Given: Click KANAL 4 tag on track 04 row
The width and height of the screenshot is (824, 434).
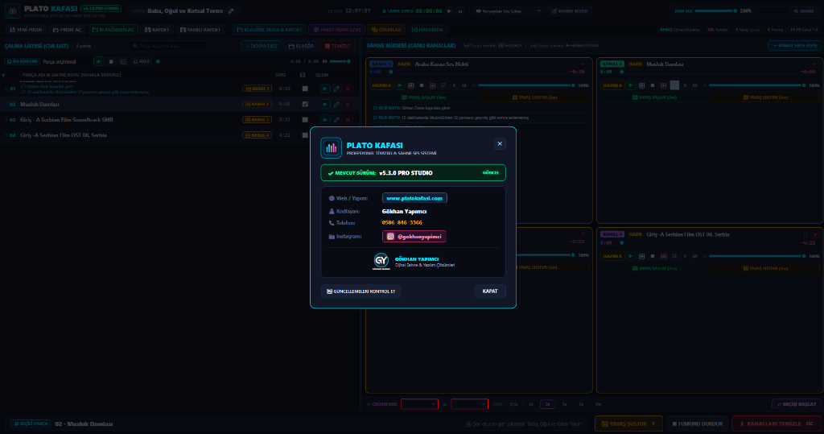Looking at the screenshot, I should pos(257,135).
